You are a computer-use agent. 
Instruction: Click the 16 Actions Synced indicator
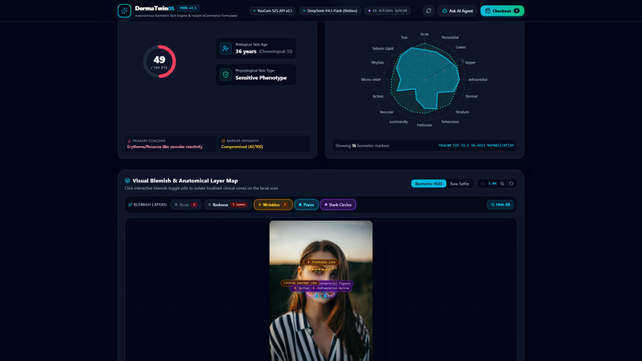(x=388, y=10)
